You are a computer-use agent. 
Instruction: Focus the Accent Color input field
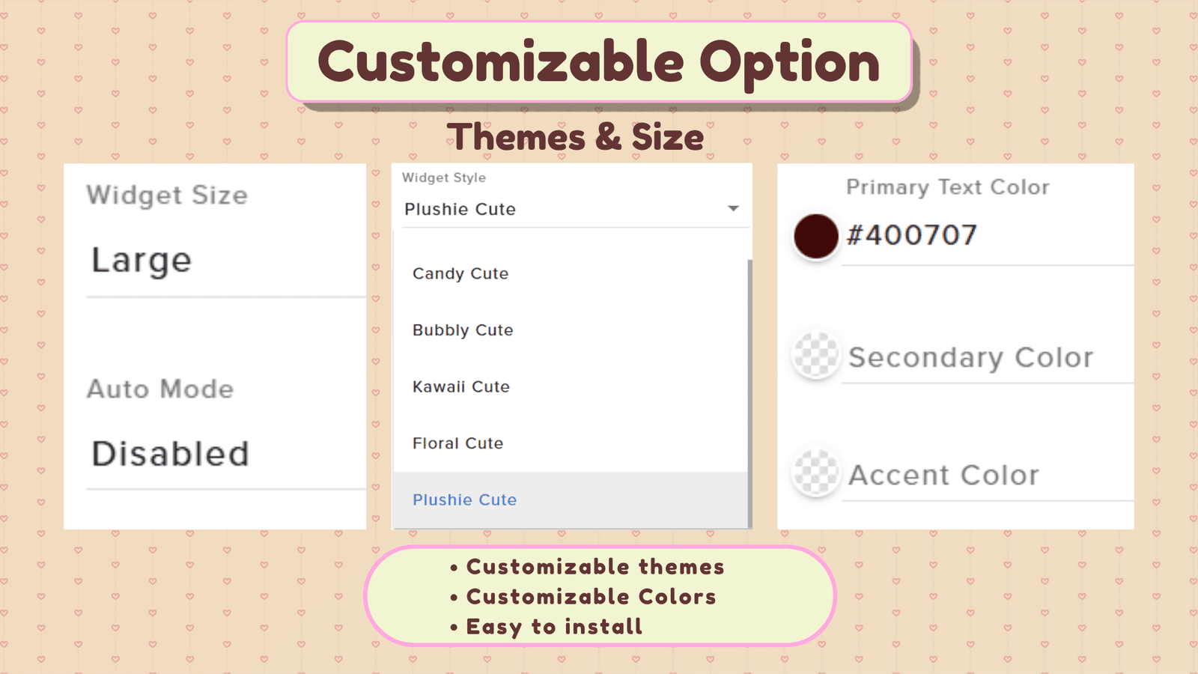[988, 475]
